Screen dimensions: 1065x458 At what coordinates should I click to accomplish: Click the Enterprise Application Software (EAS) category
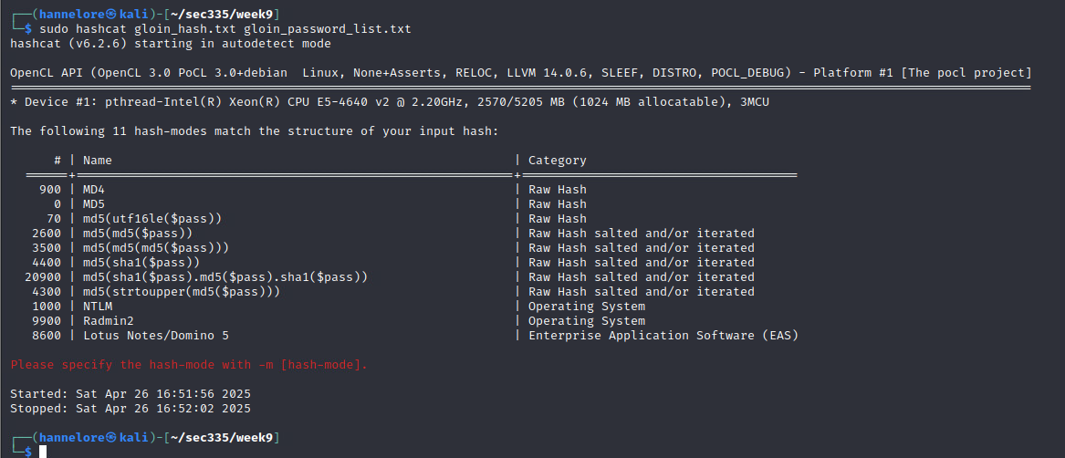(x=663, y=336)
